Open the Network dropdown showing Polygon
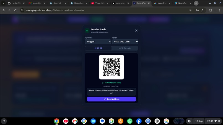The image size is (223, 125). [98, 42]
